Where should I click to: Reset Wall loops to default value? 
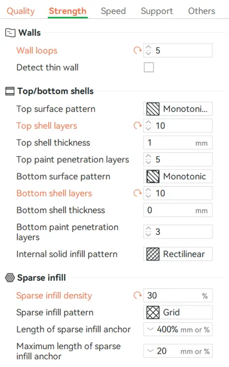click(x=137, y=50)
